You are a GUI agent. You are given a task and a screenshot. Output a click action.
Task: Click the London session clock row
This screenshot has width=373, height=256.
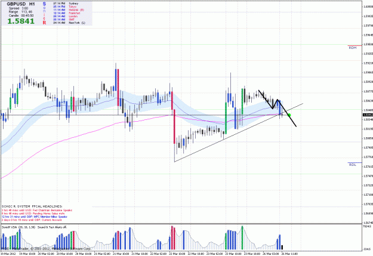coord(65,17)
